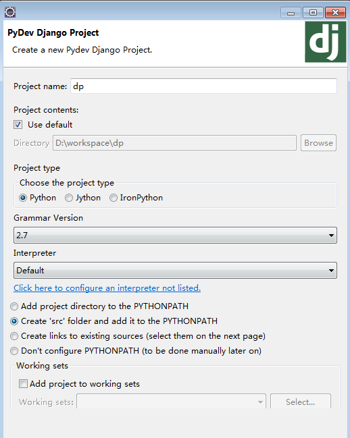
Task: Choose Create links to existing sources option
Action: 14,336
